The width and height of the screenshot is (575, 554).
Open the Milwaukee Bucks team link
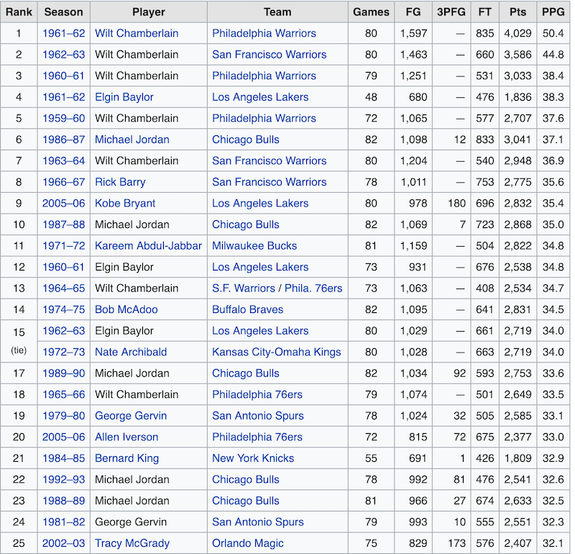[254, 246]
